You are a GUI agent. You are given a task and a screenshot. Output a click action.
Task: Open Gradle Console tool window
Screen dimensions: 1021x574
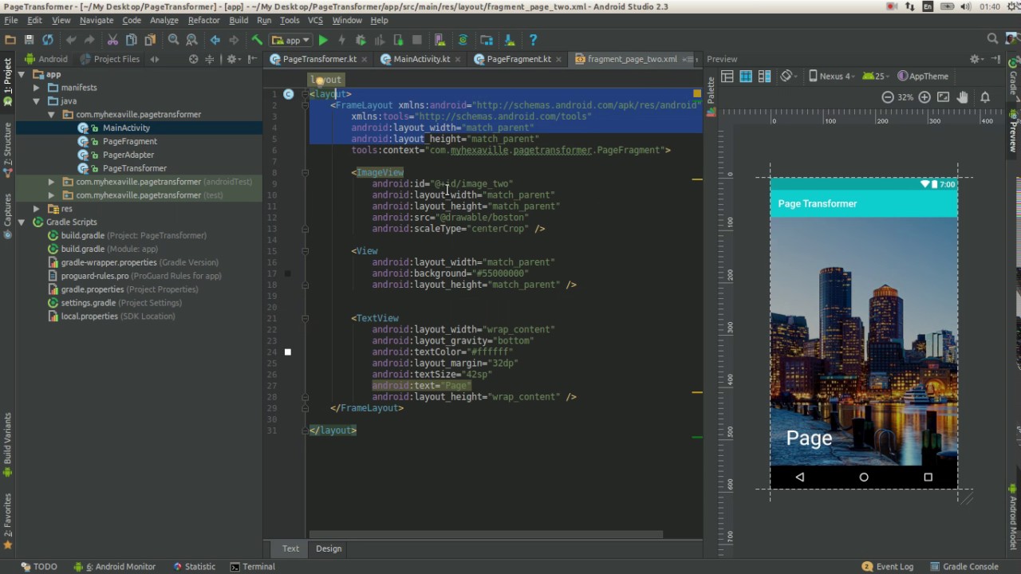coord(964,567)
